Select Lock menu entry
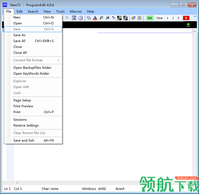 pyautogui.click(x=33, y=93)
